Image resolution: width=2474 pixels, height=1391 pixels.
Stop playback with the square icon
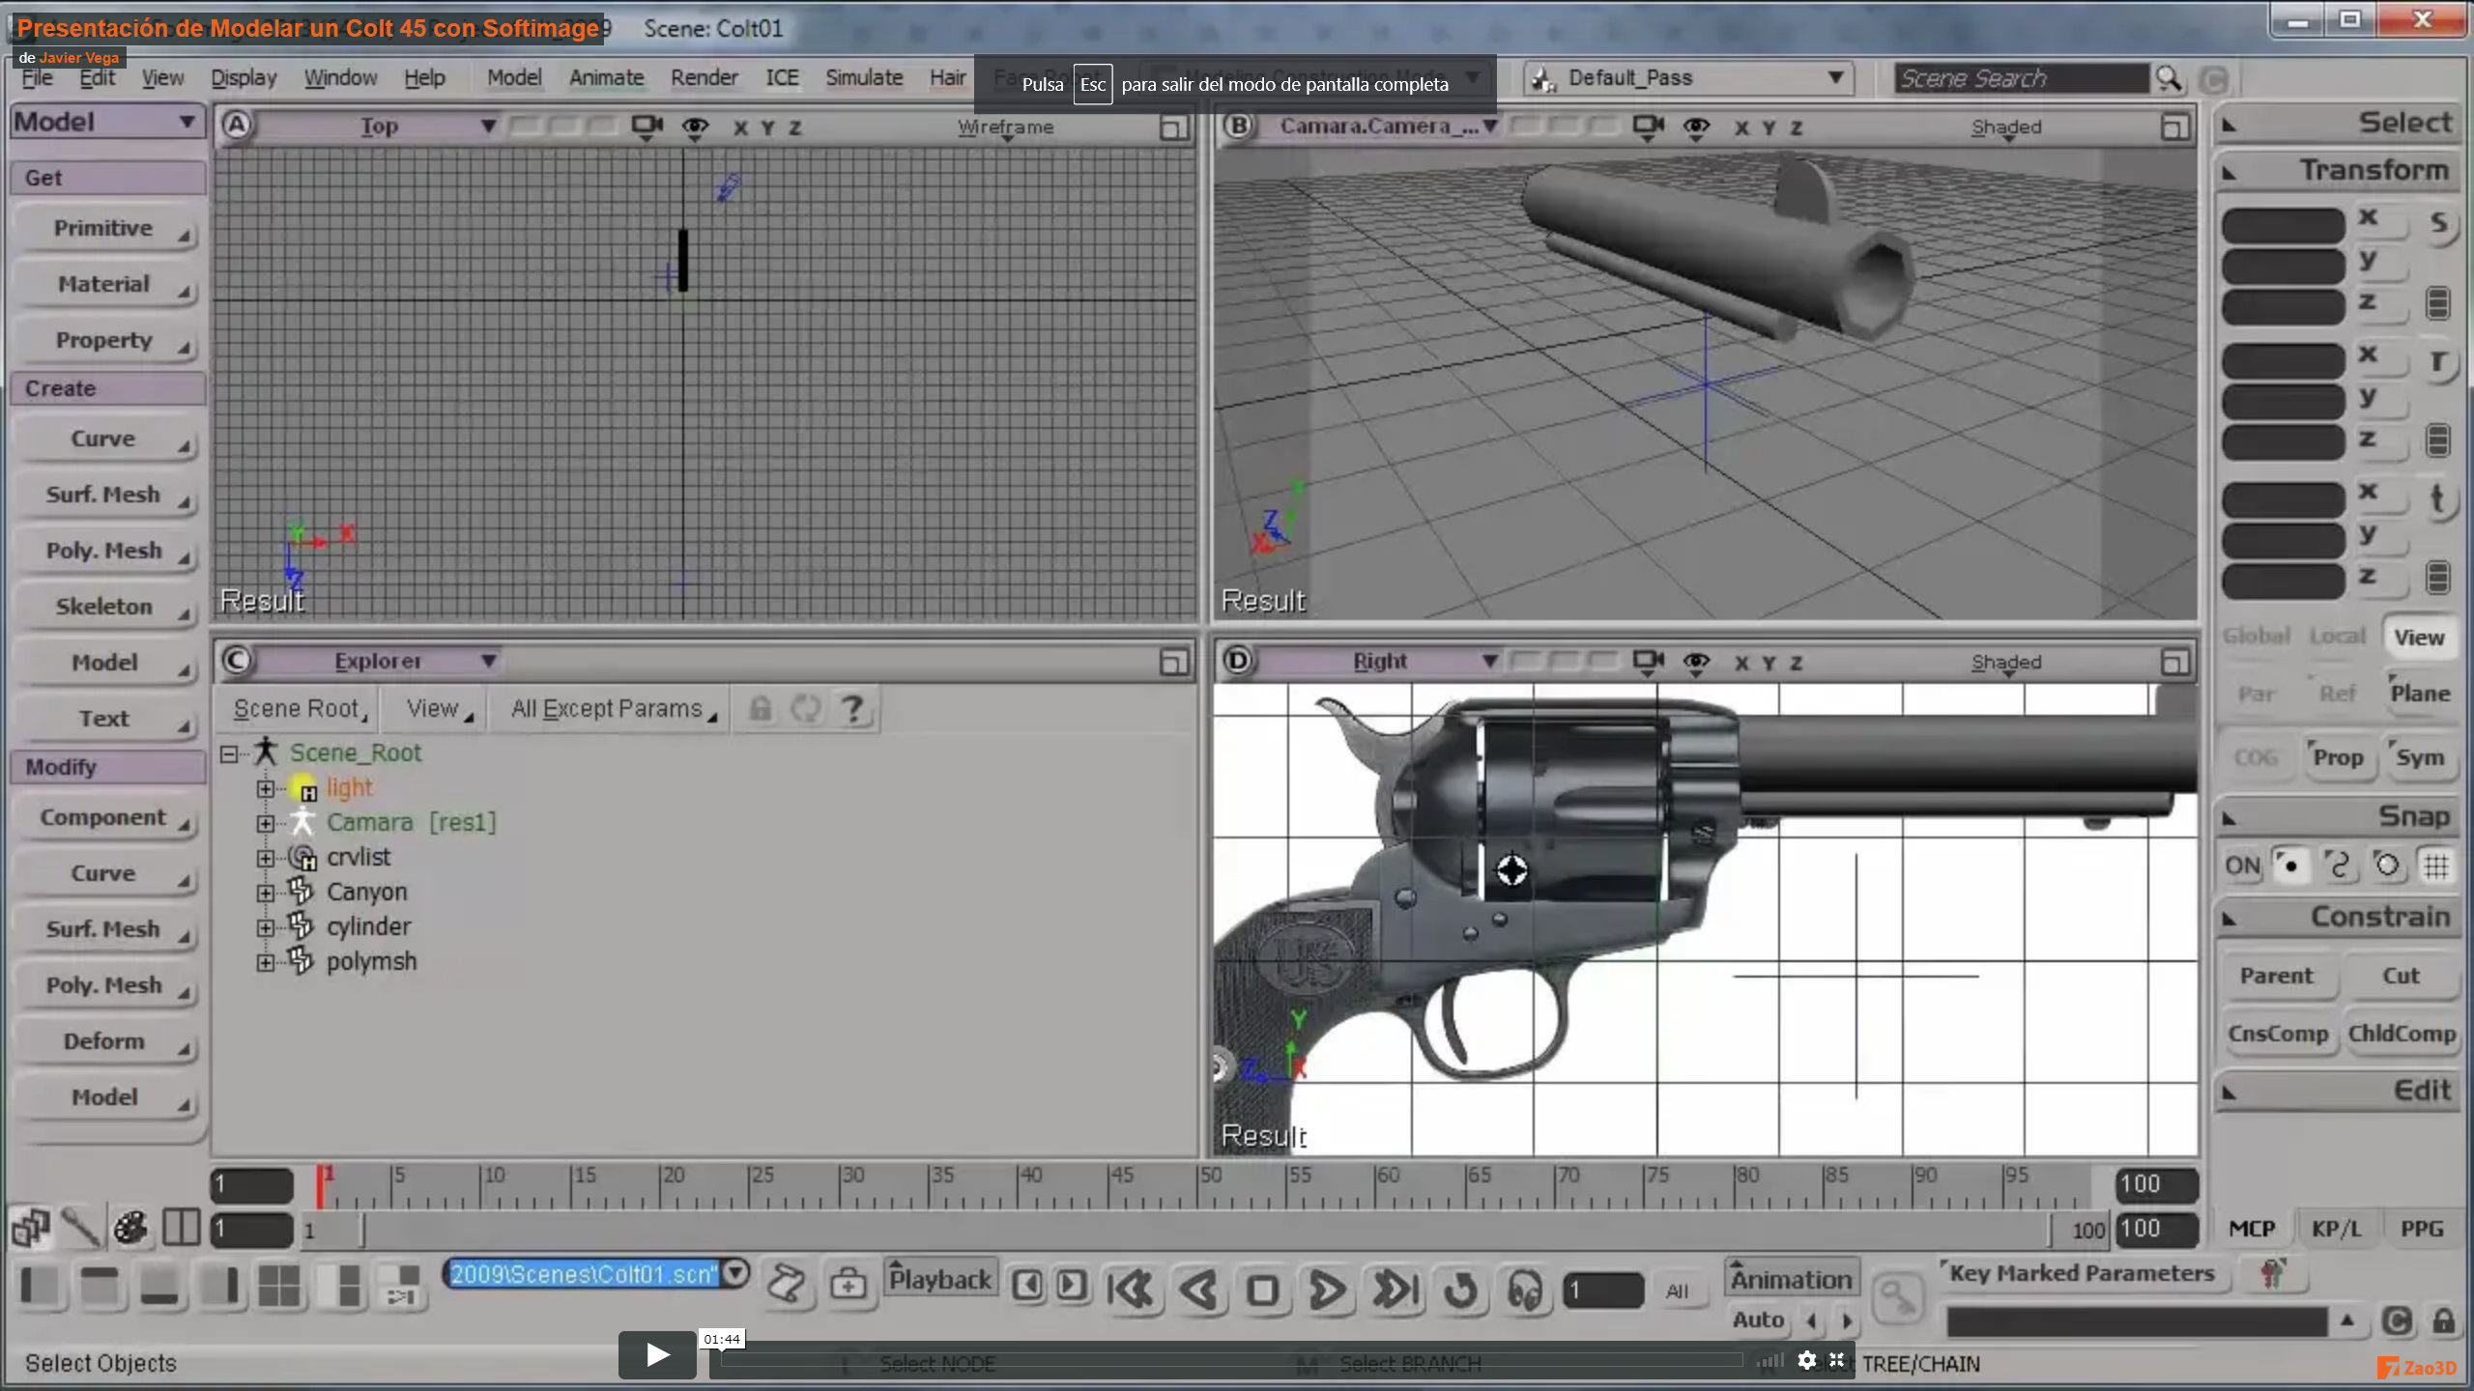click(1262, 1290)
